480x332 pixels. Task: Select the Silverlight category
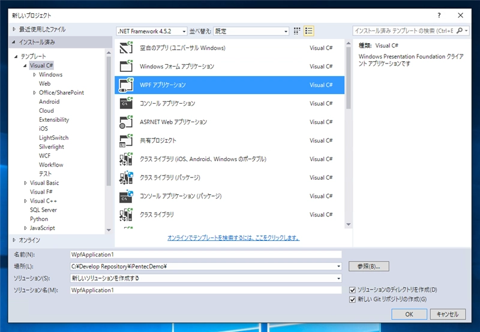pos(52,147)
